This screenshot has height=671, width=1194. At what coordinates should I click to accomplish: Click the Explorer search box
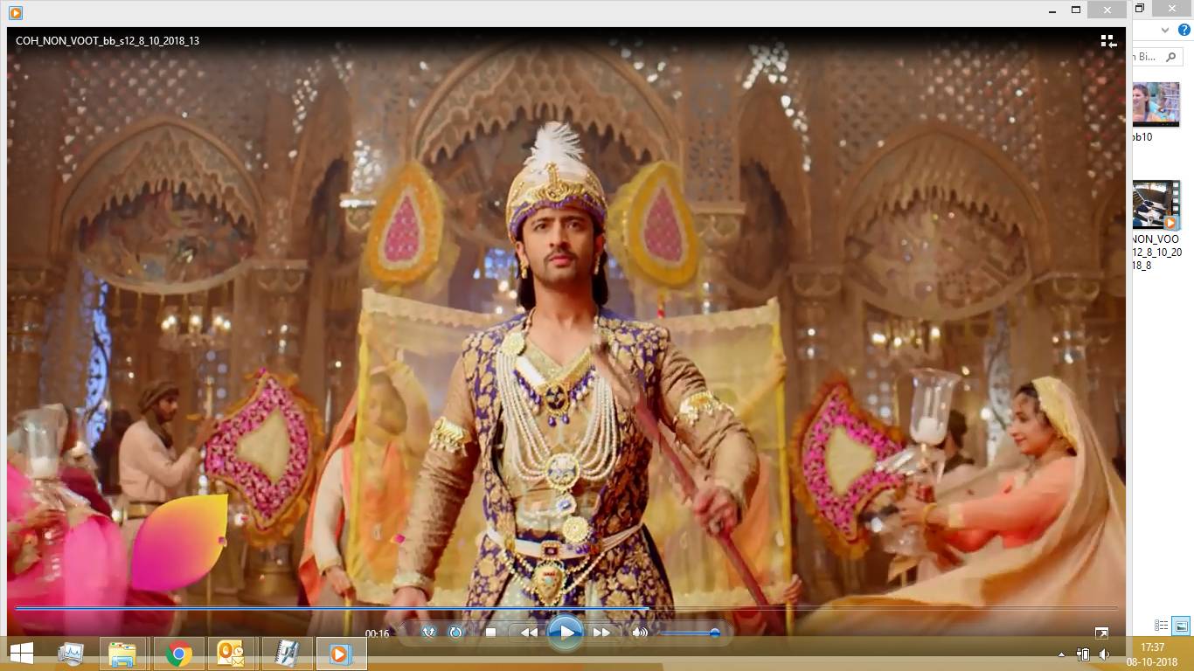point(1152,57)
